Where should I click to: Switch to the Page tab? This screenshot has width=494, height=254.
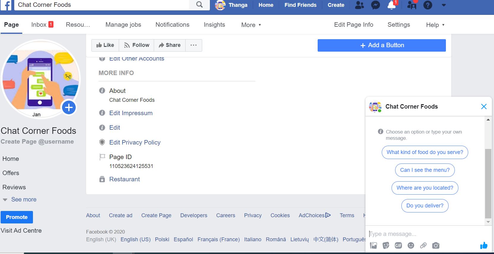[x=11, y=25]
